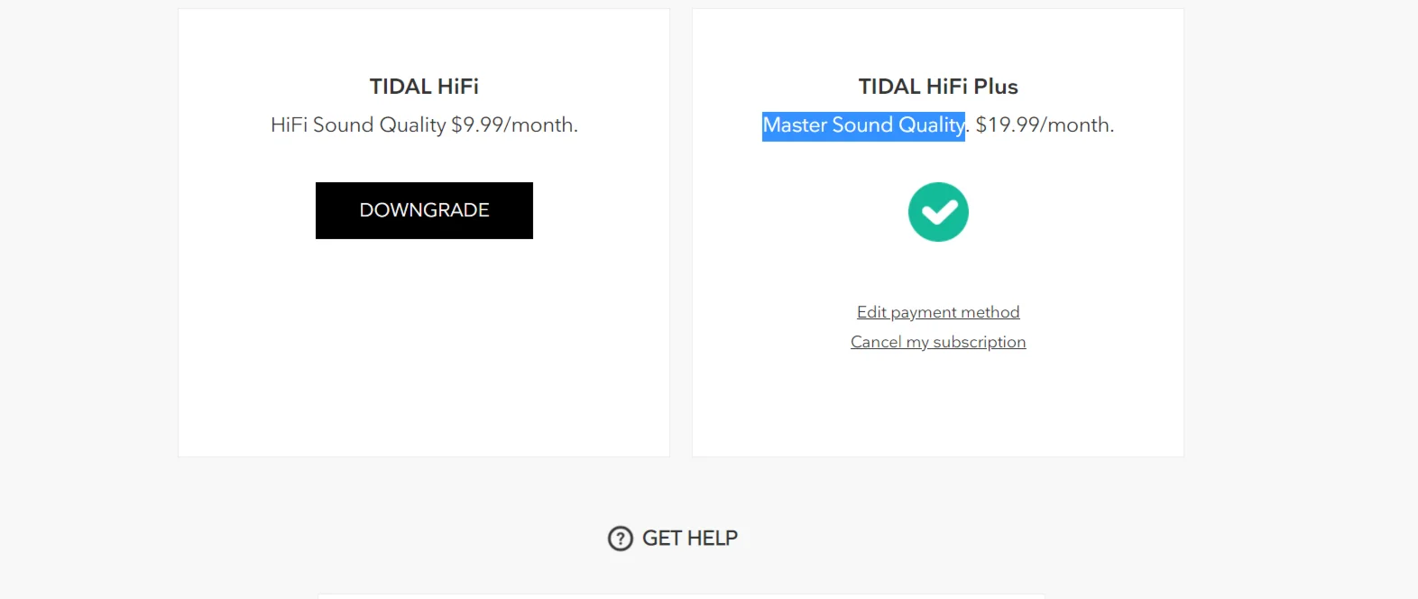Click blank space above TIDAL HiFi Plus heading

938,41
